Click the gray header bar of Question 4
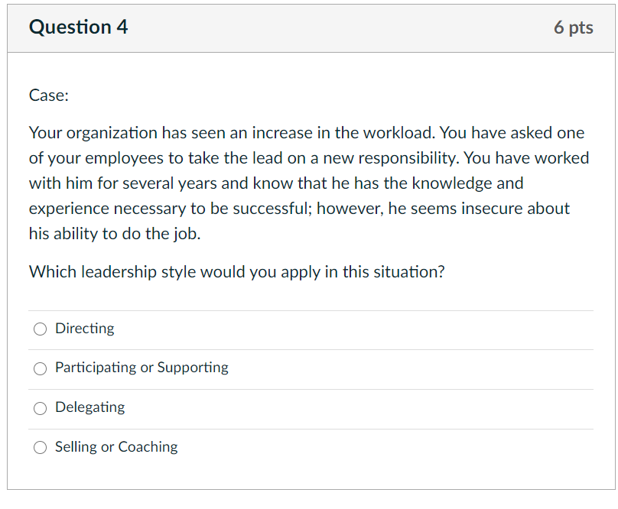 306,28
